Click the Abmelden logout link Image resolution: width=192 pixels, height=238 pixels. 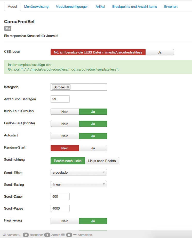pyautogui.click(x=85, y=235)
